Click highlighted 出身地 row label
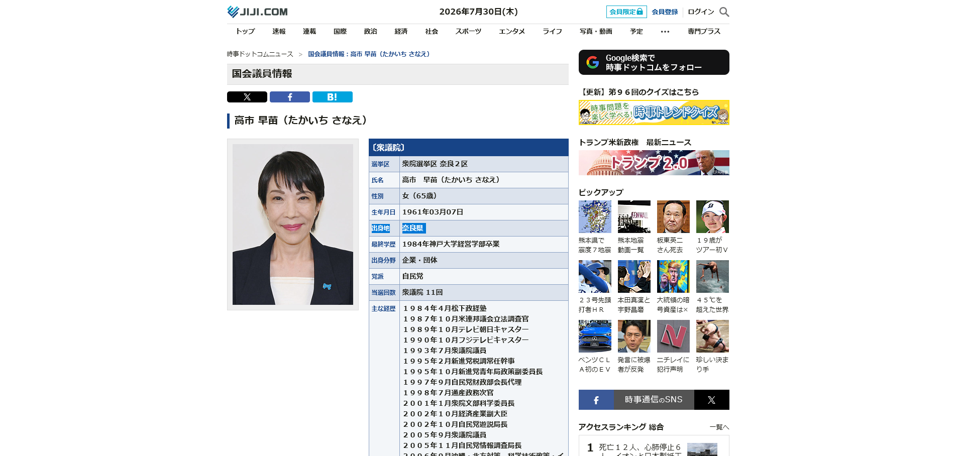This screenshot has height=456, width=956. (381, 229)
